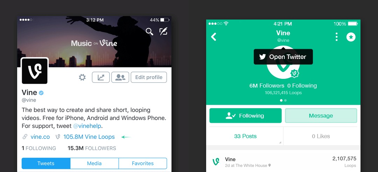Screen dimensions: 378x172
Task: Open the compose tweet quill icon
Action: (x=163, y=31)
